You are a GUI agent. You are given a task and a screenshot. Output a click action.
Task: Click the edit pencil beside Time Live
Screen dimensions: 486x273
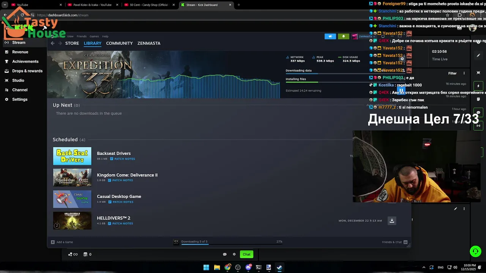478,55
